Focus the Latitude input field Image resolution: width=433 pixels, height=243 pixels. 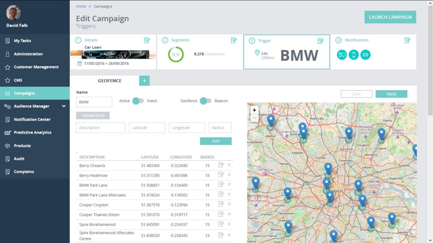147,128
